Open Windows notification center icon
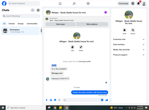This screenshot has width=149, height=110. (x=146, y=108)
